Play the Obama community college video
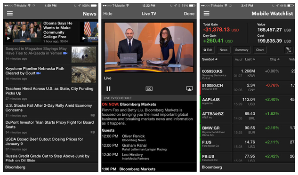The image size is (298, 175). [8, 39]
